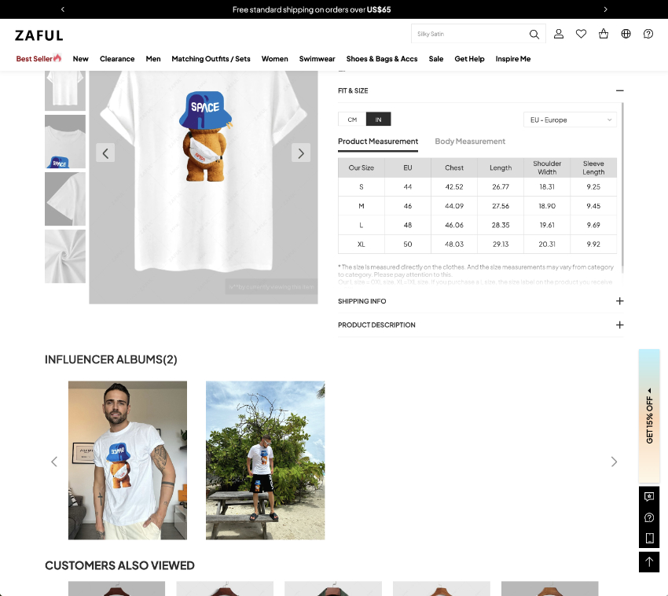This screenshot has width=668, height=596.
Task: Open the Clearance menu item
Action: 117,59
